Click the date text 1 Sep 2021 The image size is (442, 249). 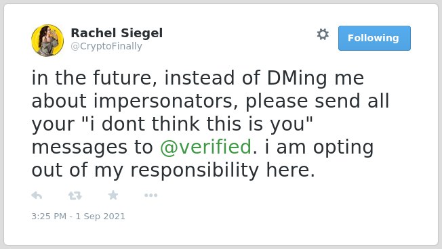100,217
